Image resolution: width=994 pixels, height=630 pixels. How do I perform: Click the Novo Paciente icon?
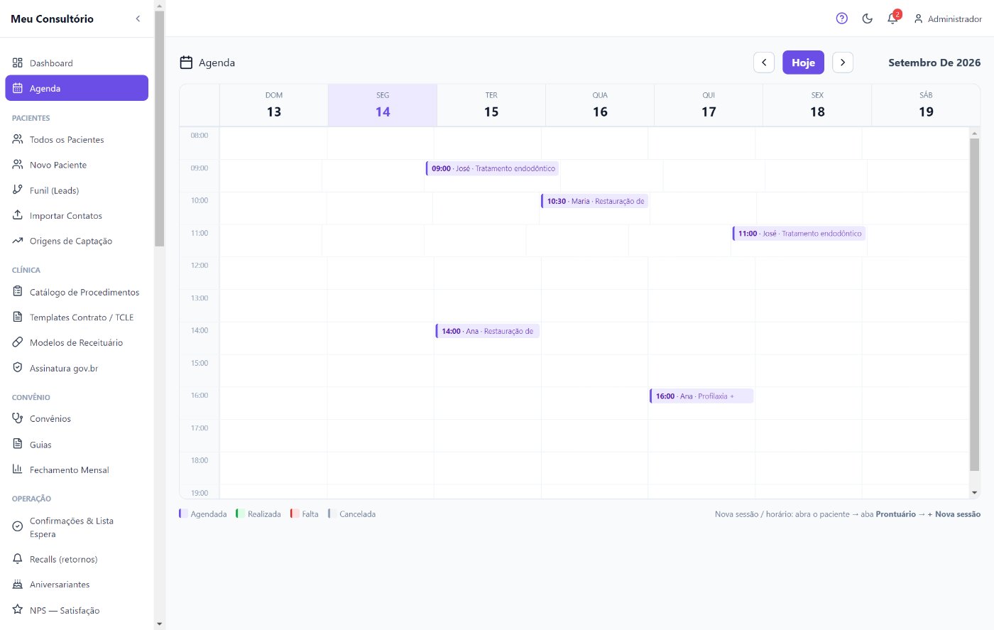[x=18, y=164]
